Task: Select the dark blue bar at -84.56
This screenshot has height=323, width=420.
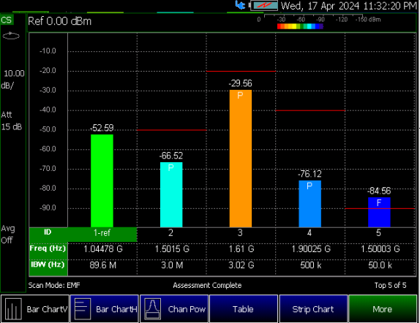Action: [379, 212]
